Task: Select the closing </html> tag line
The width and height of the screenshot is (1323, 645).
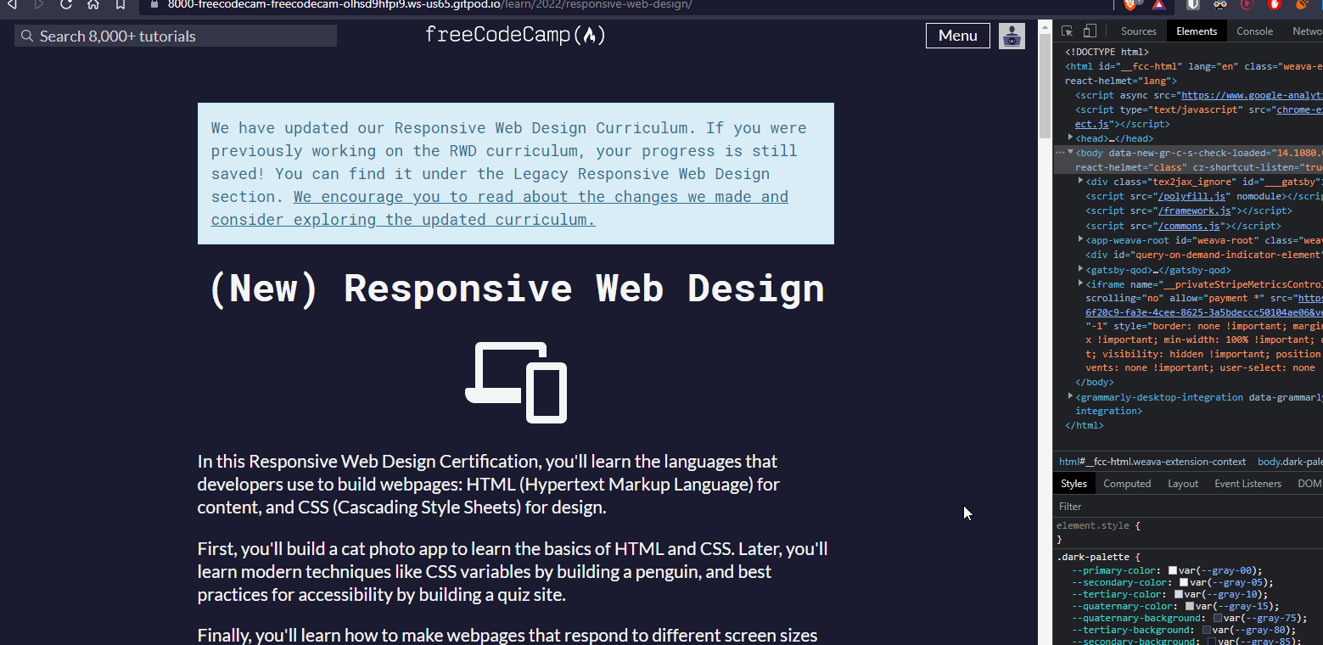Action: click(x=1085, y=425)
